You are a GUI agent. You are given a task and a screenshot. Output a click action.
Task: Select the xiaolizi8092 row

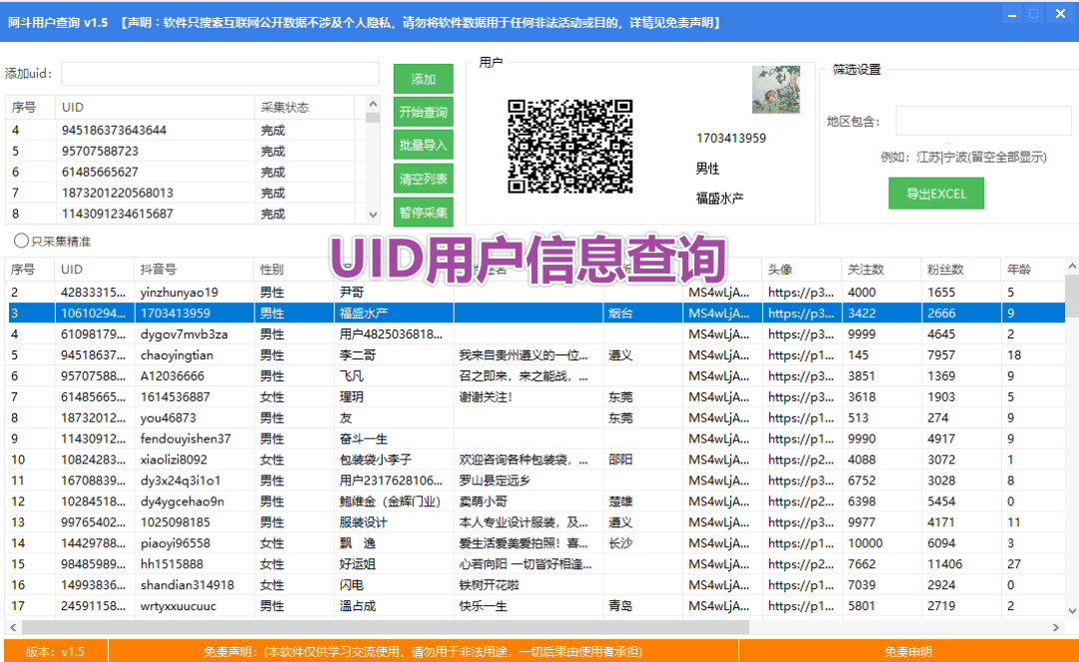pos(536,459)
